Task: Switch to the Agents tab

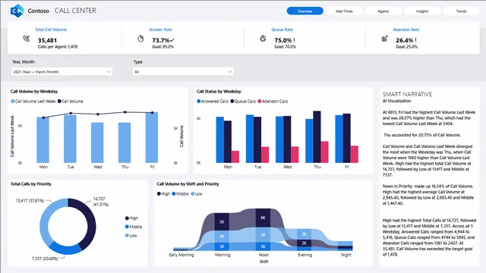Action: pyautogui.click(x=383, y=11)
